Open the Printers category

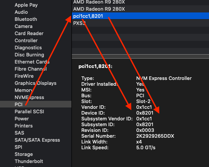[x=24, y=126]
